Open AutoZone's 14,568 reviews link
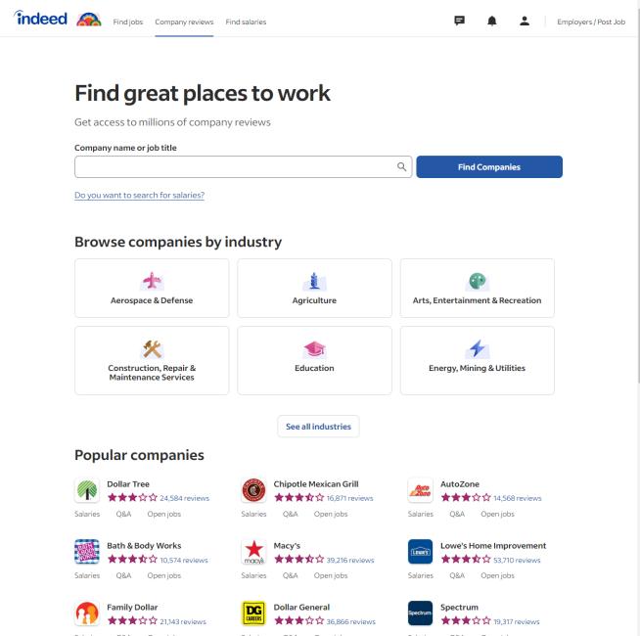The width and height of the screenshot is (640, 636). (517, 498)
